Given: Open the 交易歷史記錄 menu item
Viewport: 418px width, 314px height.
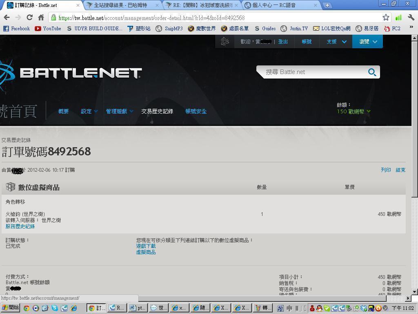Looking at the screenshot, I should 157,111.
